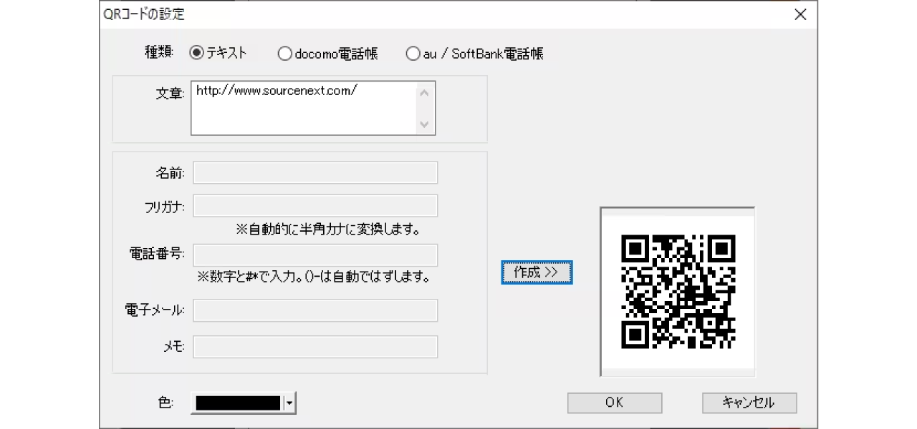Choose the docomo電話帳 option
The image size is (917, 429).
pos(284,52)
